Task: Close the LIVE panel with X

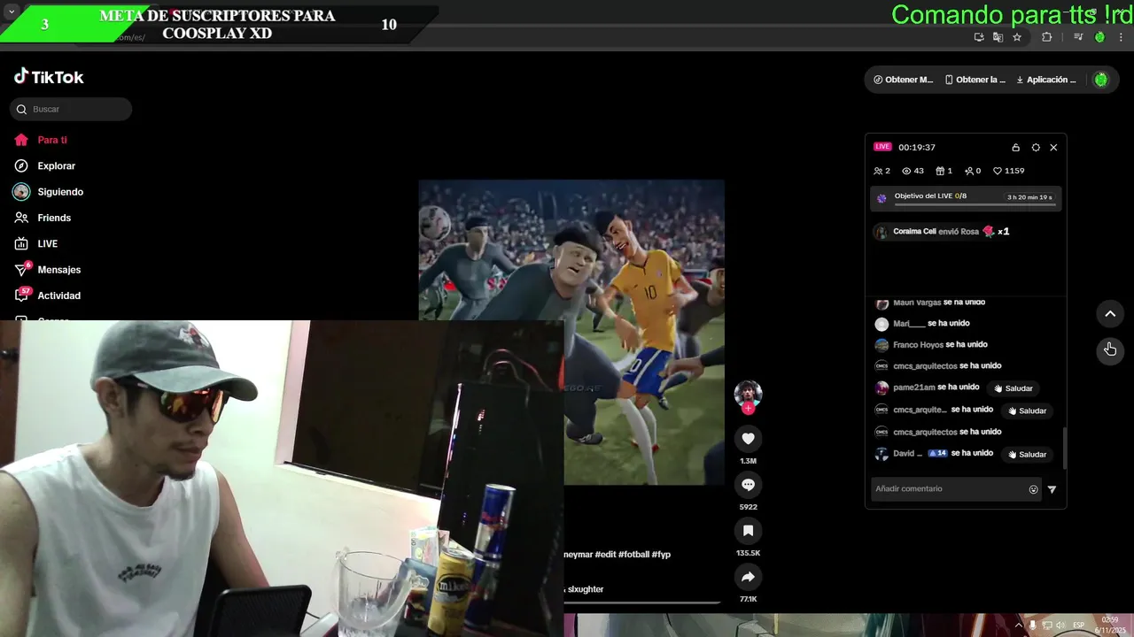Action: click(1053, 148)
